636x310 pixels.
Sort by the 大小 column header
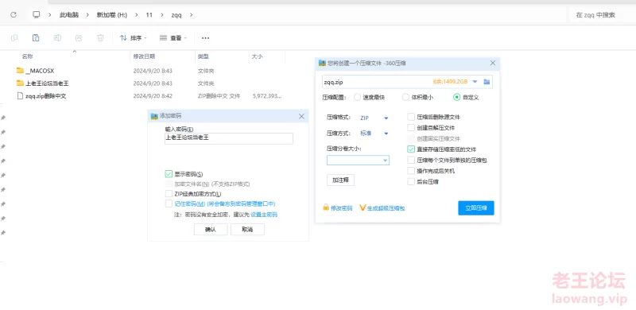point(257,56)
